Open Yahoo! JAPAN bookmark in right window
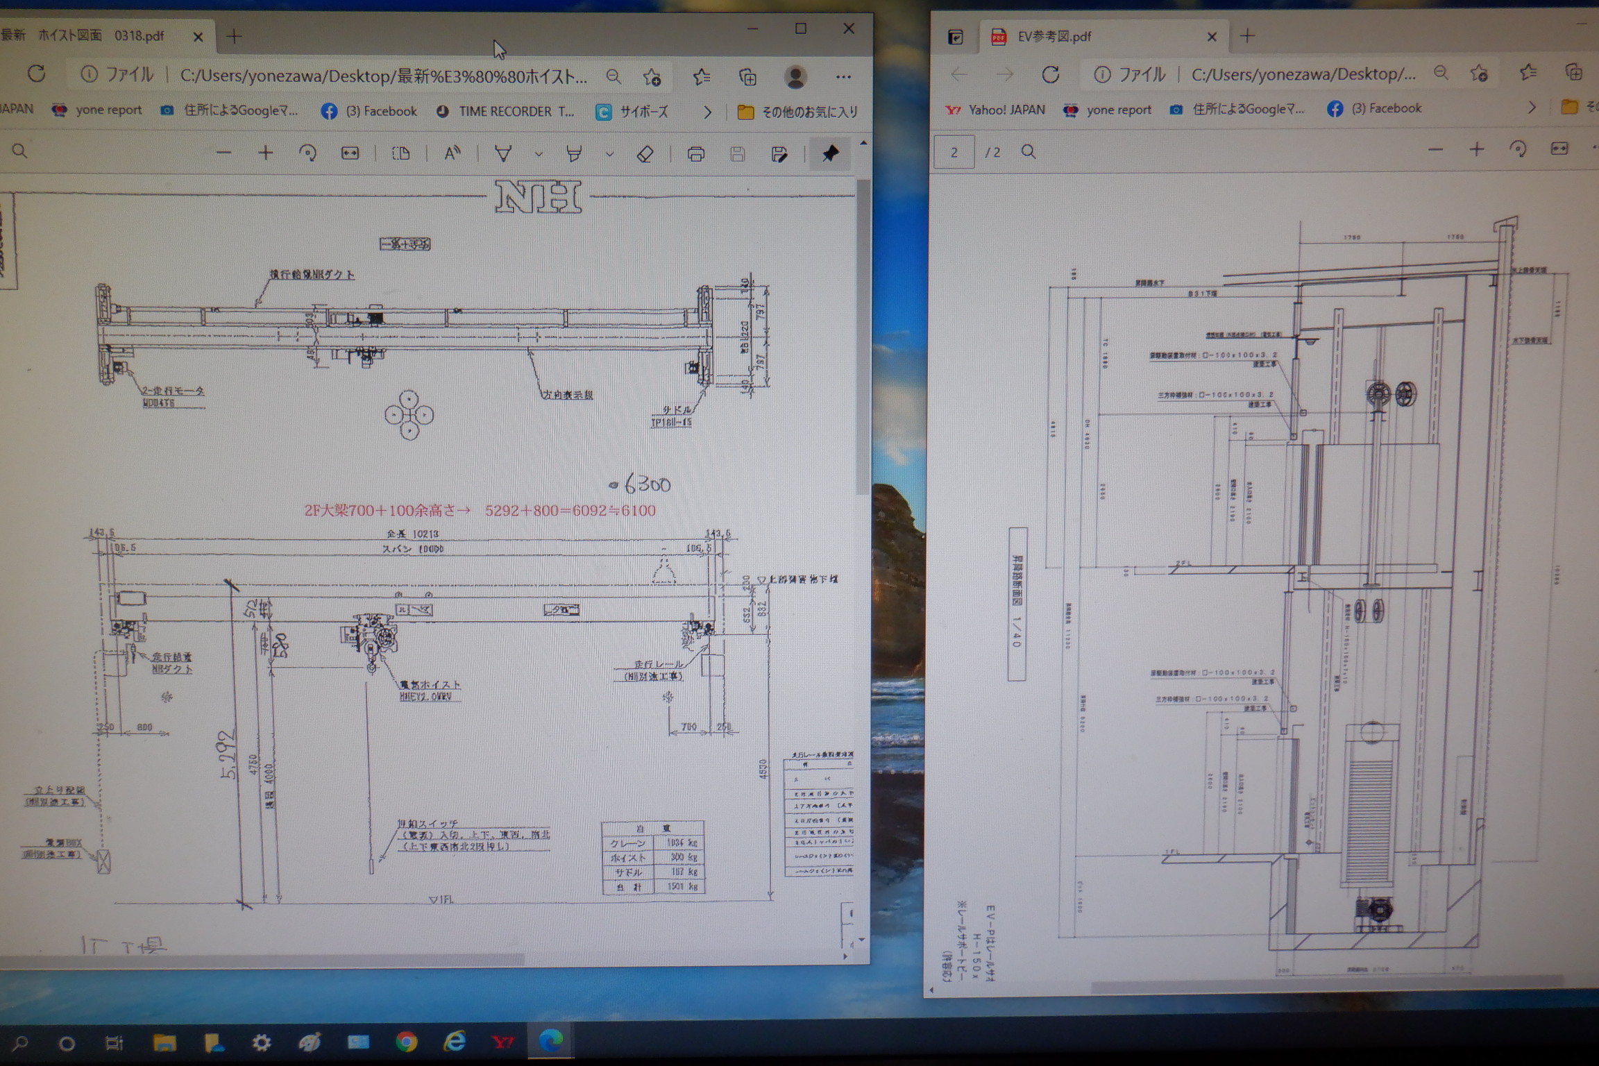The height and width of the screenshot is (1066, 1599). click(995, 110)
